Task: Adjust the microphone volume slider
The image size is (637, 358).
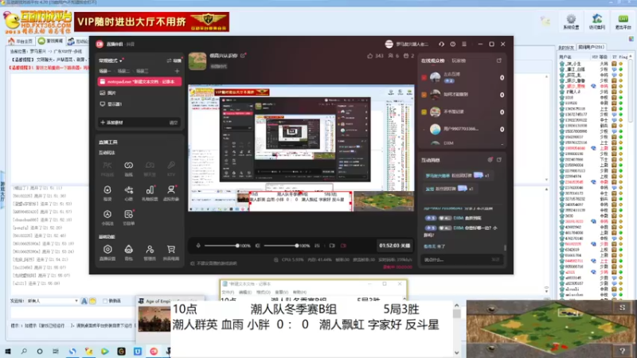Action: click(221, 246)
